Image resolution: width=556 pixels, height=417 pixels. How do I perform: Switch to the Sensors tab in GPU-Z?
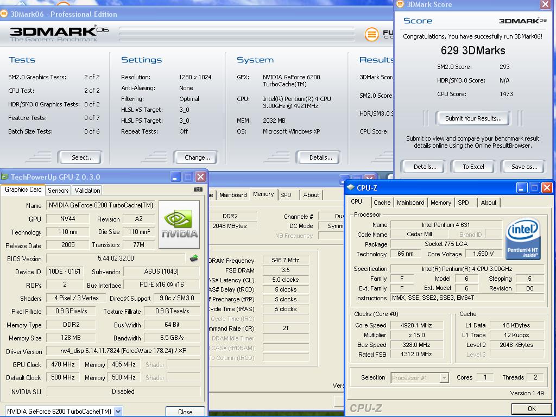(58, 191)
